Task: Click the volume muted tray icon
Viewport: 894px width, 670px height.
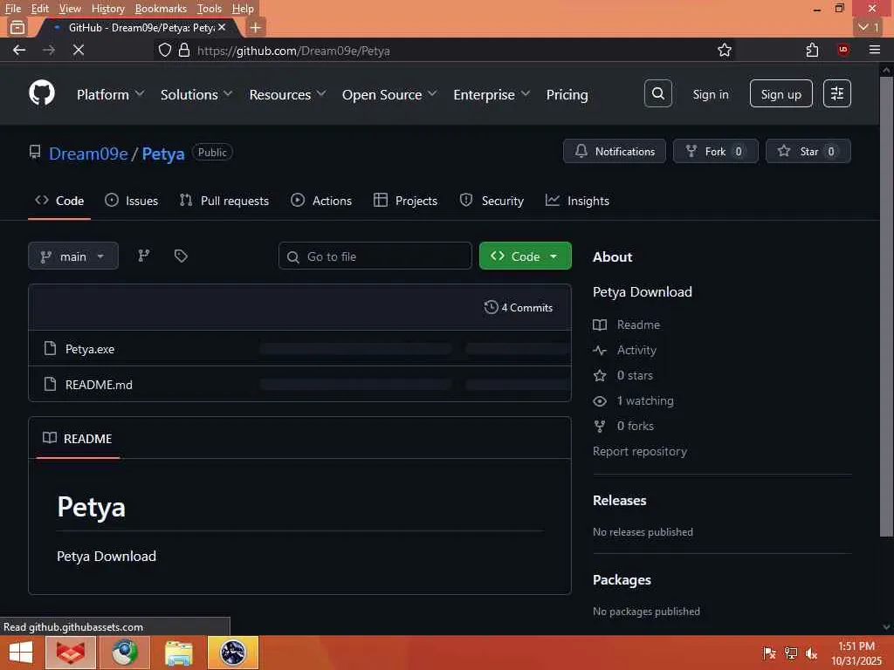Action: tap(811, 653)
